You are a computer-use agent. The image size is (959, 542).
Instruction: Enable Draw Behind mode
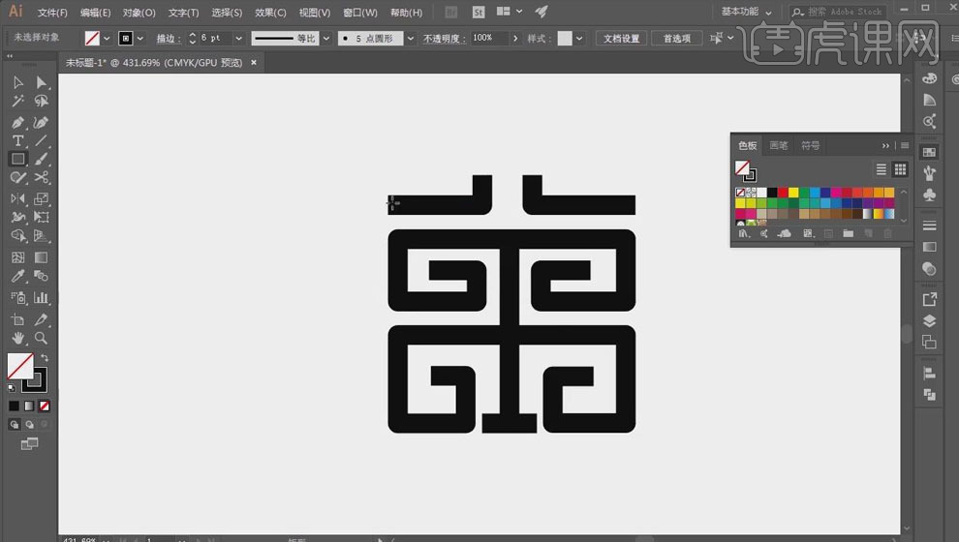click(29, 424)
